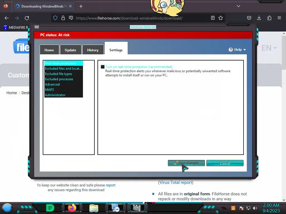
Task: Click Windows Defender title bar icon
Action: pos(37,27)
